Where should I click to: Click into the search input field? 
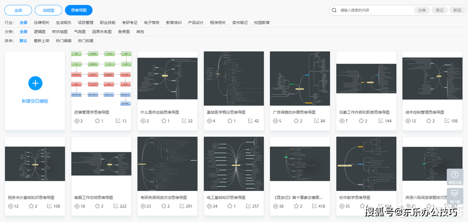(373, 10)
